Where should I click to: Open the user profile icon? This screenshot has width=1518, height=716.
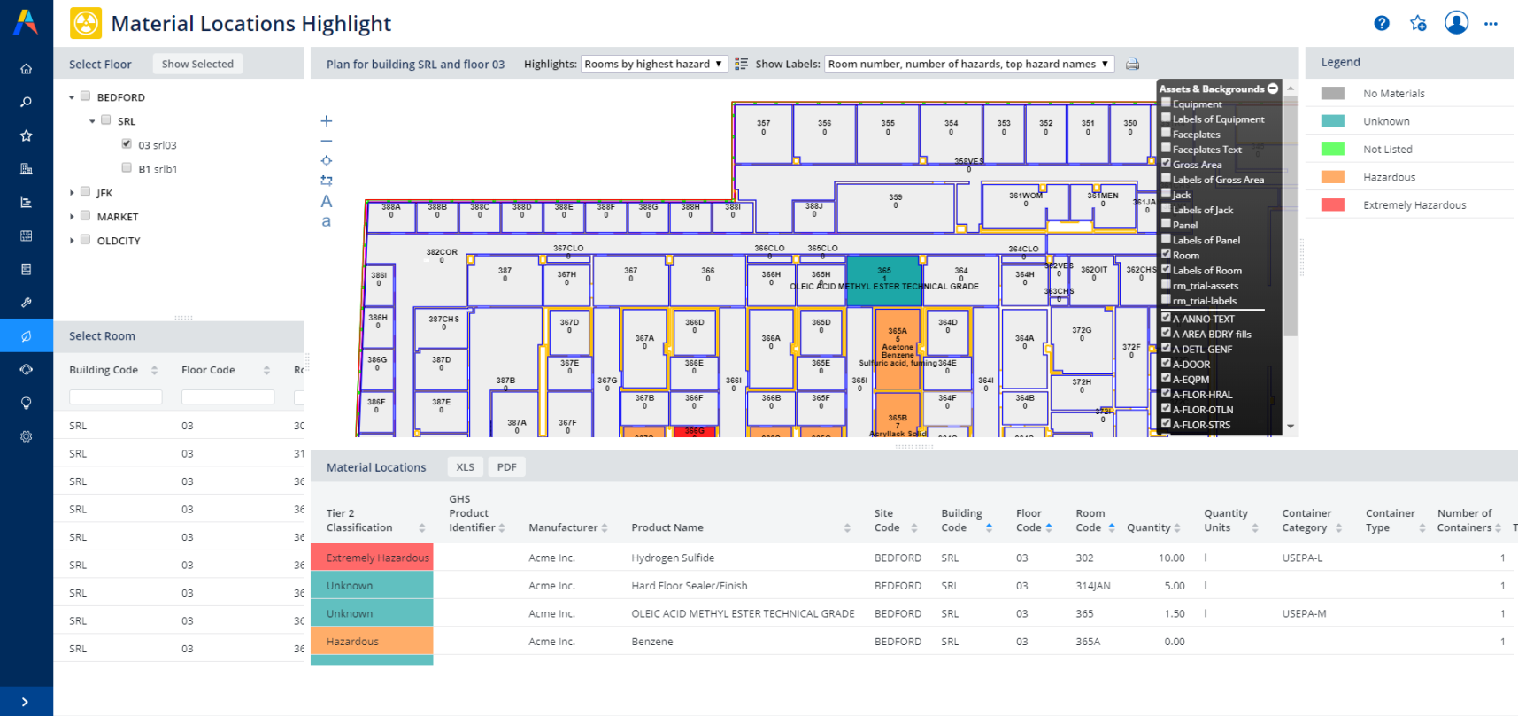pyautogui.click(x=1456, y=23)
